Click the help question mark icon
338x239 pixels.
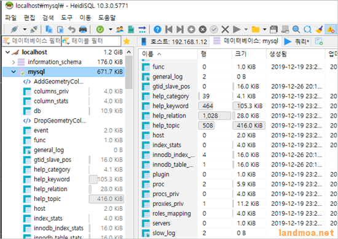[x=157, y=29]
